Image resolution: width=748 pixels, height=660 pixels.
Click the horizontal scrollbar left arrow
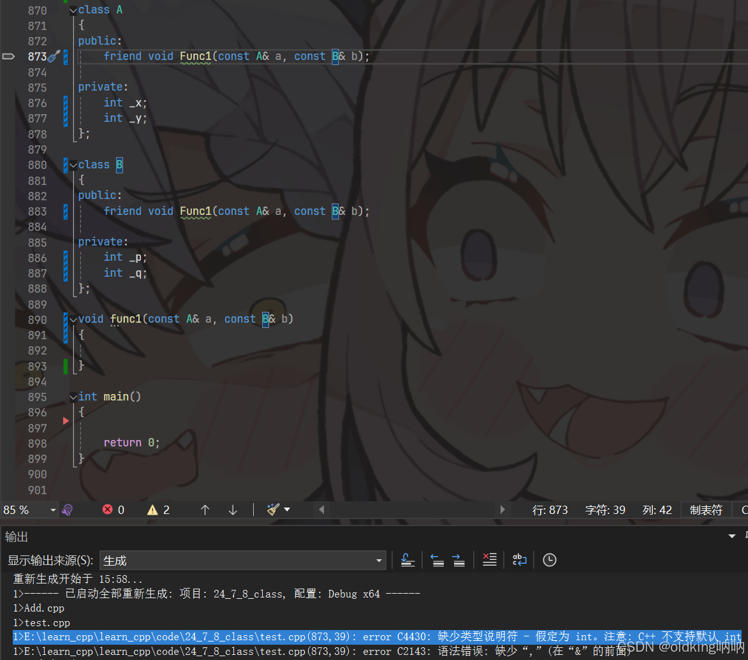pos(321,510)
